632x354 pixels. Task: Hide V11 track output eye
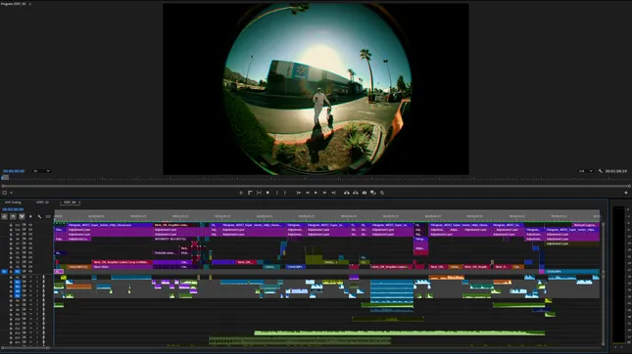click(30, 225)
